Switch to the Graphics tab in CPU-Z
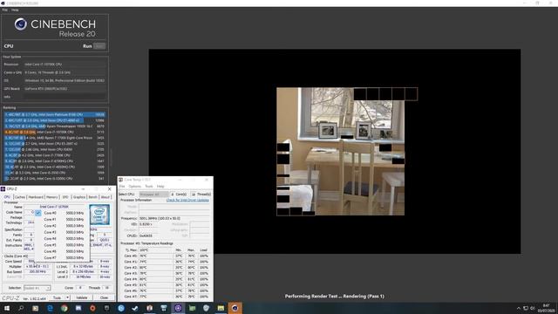This screenshot has height=314, width=558. [79, 197]
